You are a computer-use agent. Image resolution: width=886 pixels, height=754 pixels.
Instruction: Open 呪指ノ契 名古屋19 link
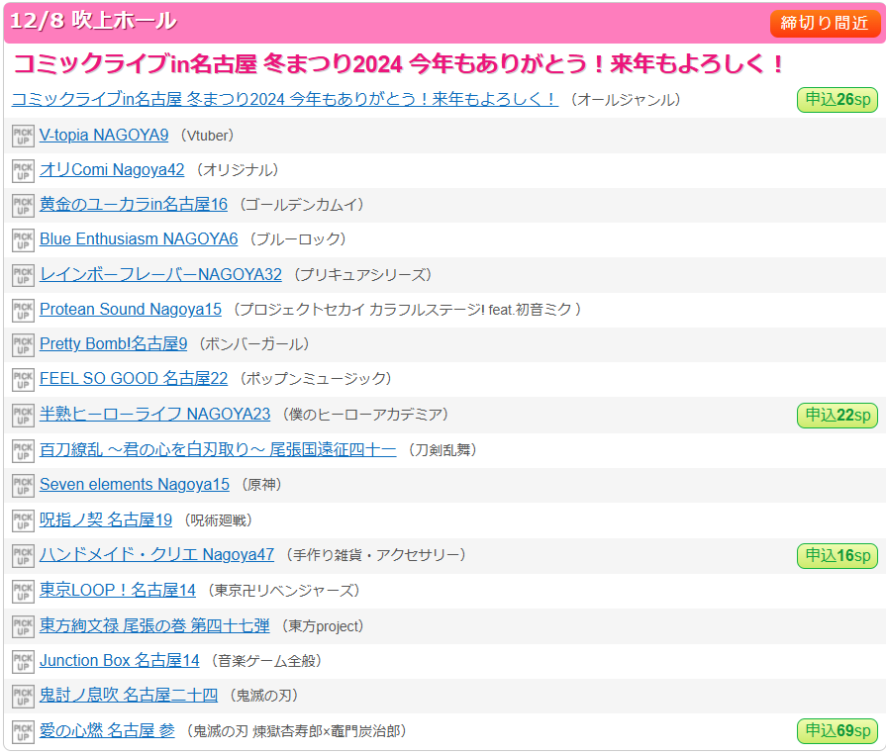[106, 520]
